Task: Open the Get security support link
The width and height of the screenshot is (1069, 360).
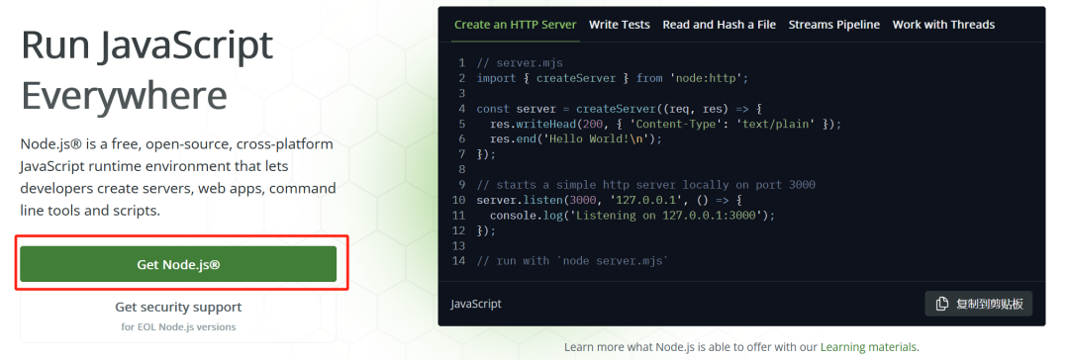Action: pyautogui.click(x=178, y=307)
